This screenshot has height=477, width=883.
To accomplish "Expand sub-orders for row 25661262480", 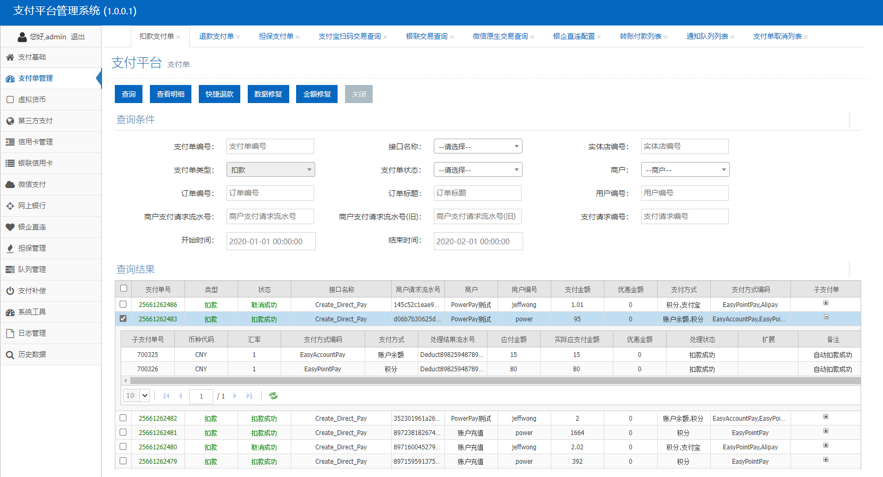I will click(826, 445).
